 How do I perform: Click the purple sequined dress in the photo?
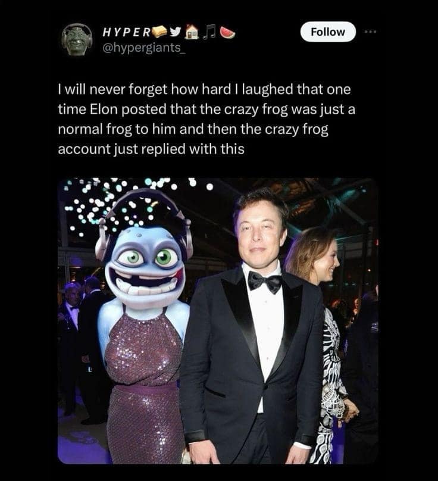tap(144, 383)
